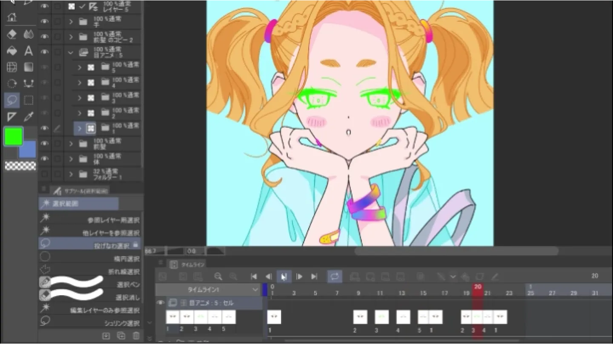This screenshot has height=344, width=613.
Task: Go to the next frame
Action: point(299,276)
